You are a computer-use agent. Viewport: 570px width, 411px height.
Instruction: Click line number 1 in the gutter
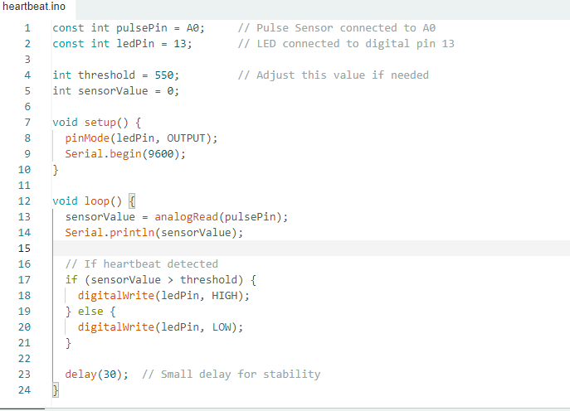[x=27, y=28]
